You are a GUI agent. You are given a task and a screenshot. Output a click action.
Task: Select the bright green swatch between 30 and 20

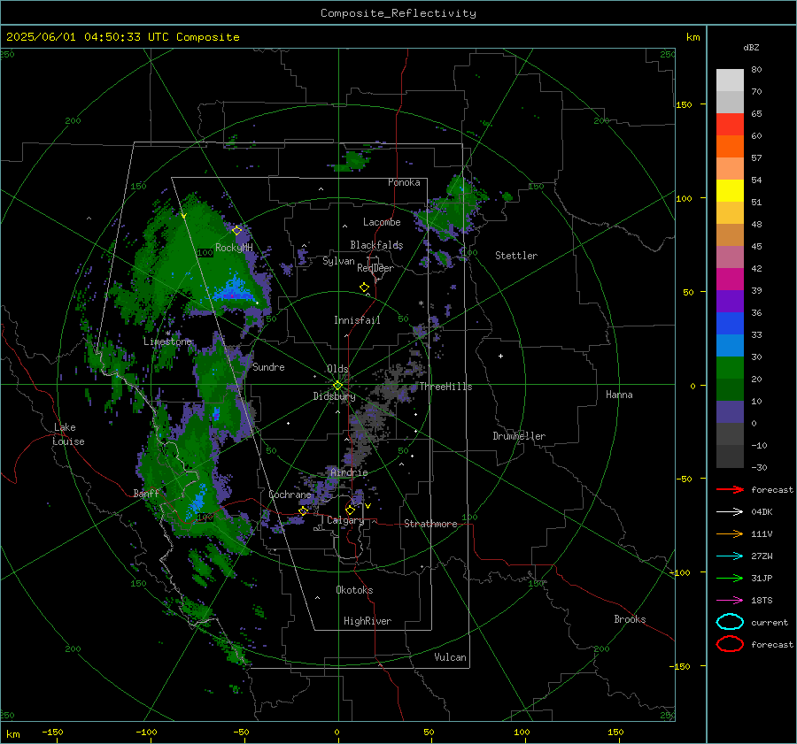pos(730,368)
